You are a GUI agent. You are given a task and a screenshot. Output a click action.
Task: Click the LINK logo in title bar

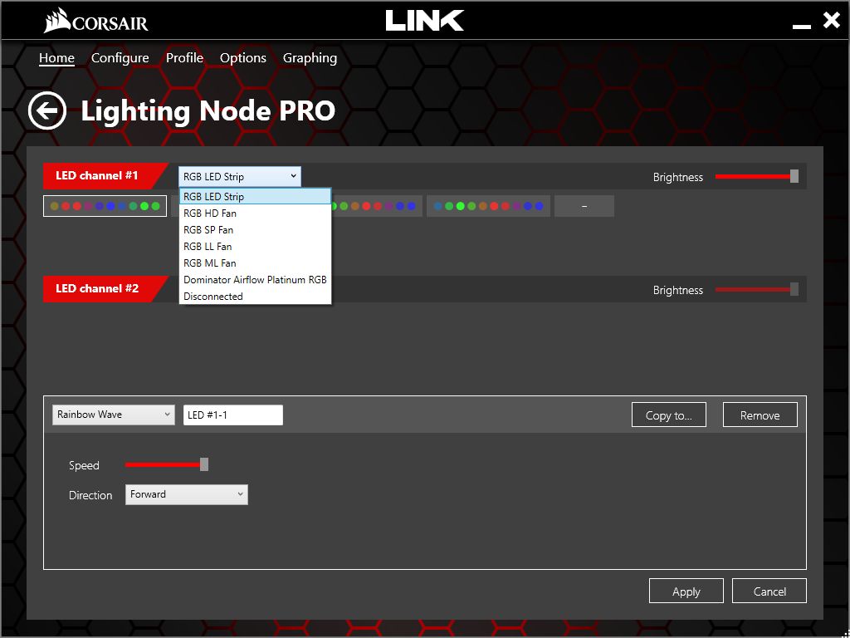click(x=424, y=21)
